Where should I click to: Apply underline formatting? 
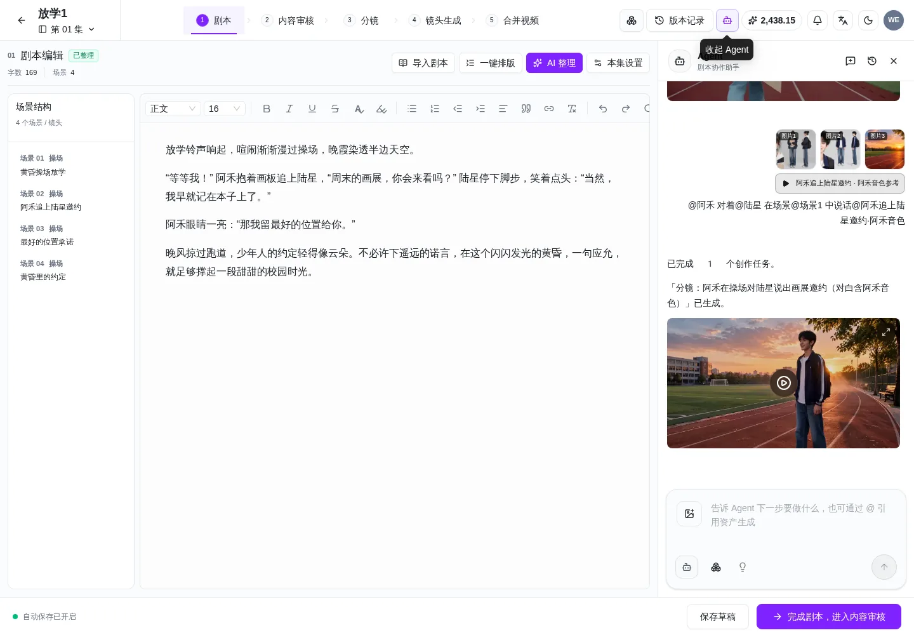[312, 109]
